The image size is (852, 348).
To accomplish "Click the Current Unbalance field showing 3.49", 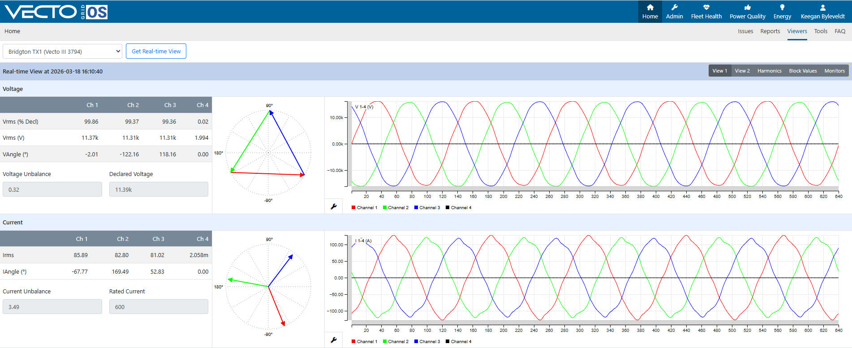I will [x=52, y=307].
